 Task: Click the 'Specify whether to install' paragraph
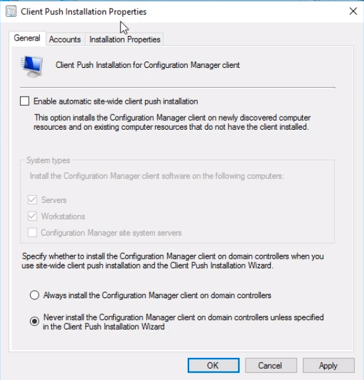point(172,261)
